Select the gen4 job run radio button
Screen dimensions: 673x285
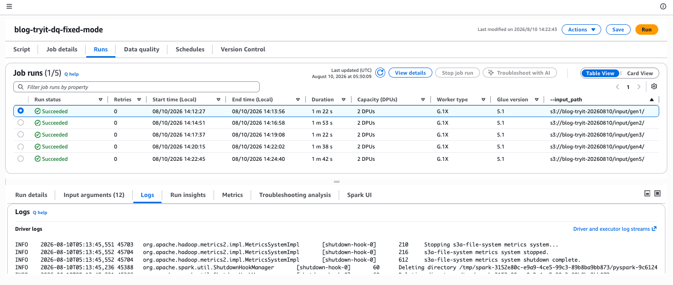click(x=20, y=147)
